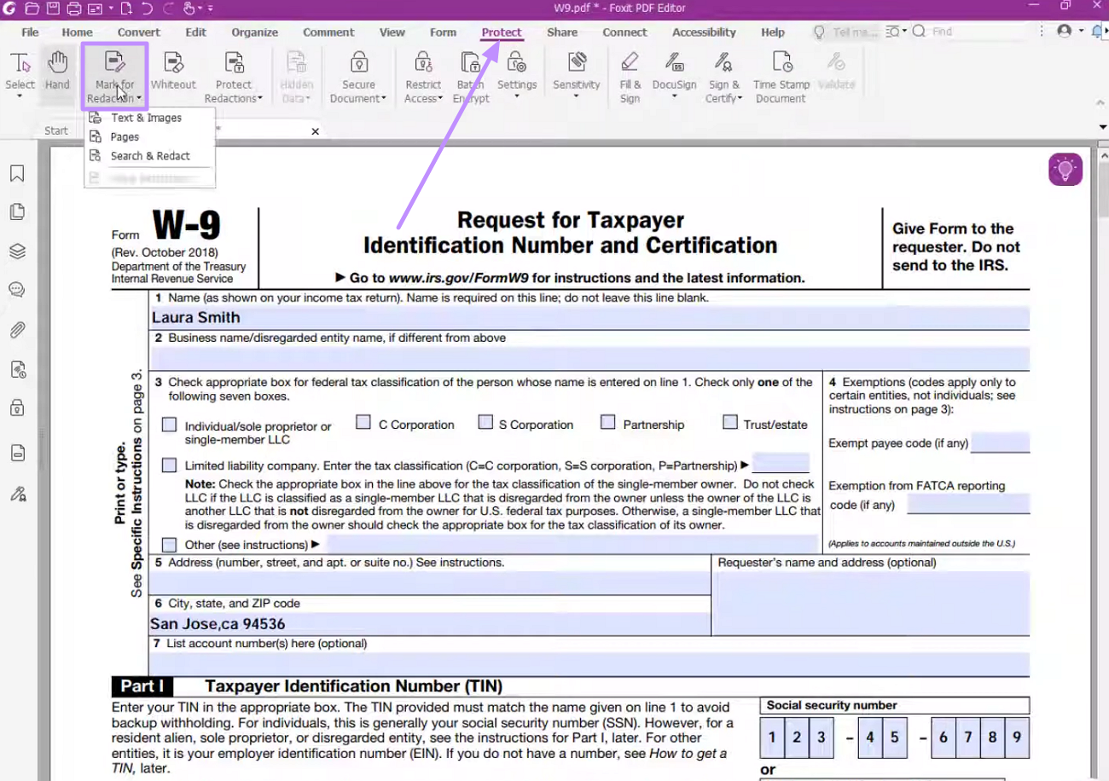Check the Partnership classification box
This screenshot has height=781, width=1109.
point(607,421)
